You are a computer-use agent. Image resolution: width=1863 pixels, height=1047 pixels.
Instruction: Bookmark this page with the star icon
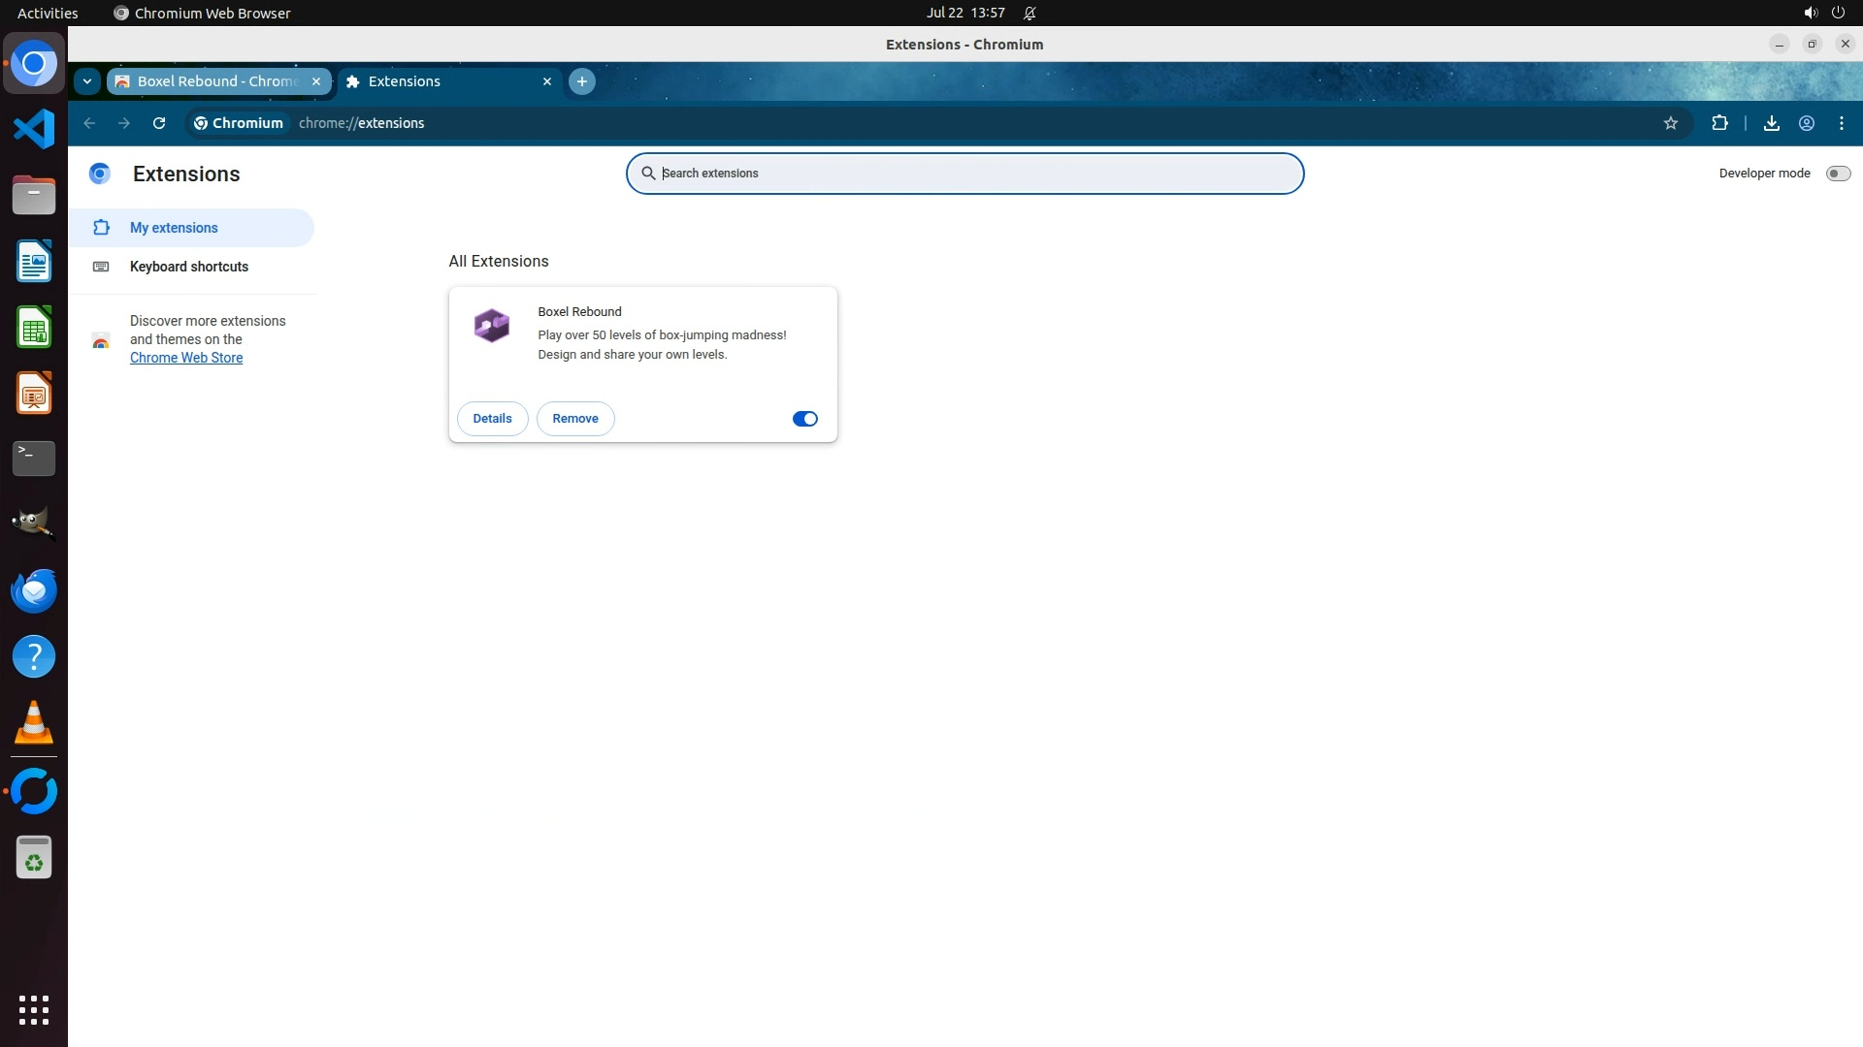point(1670,123)
